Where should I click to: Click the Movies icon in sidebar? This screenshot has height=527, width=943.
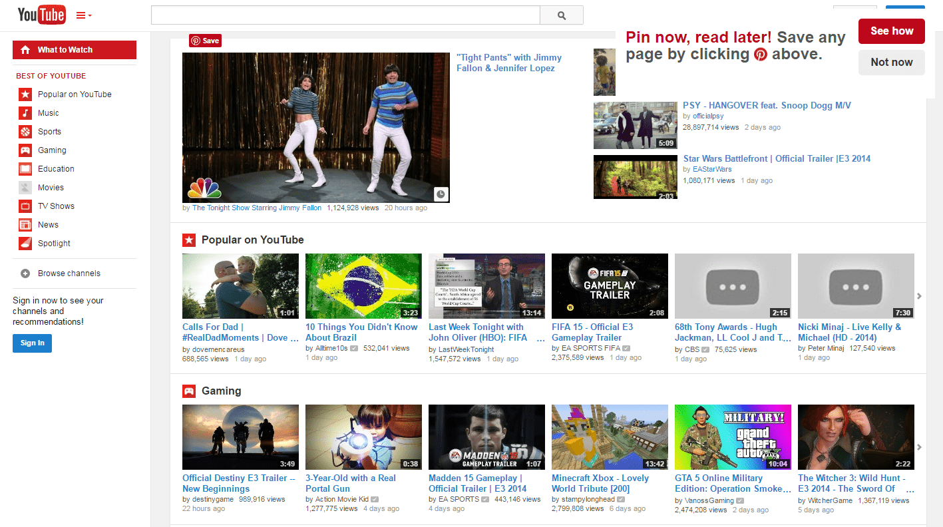pos(25,188)
